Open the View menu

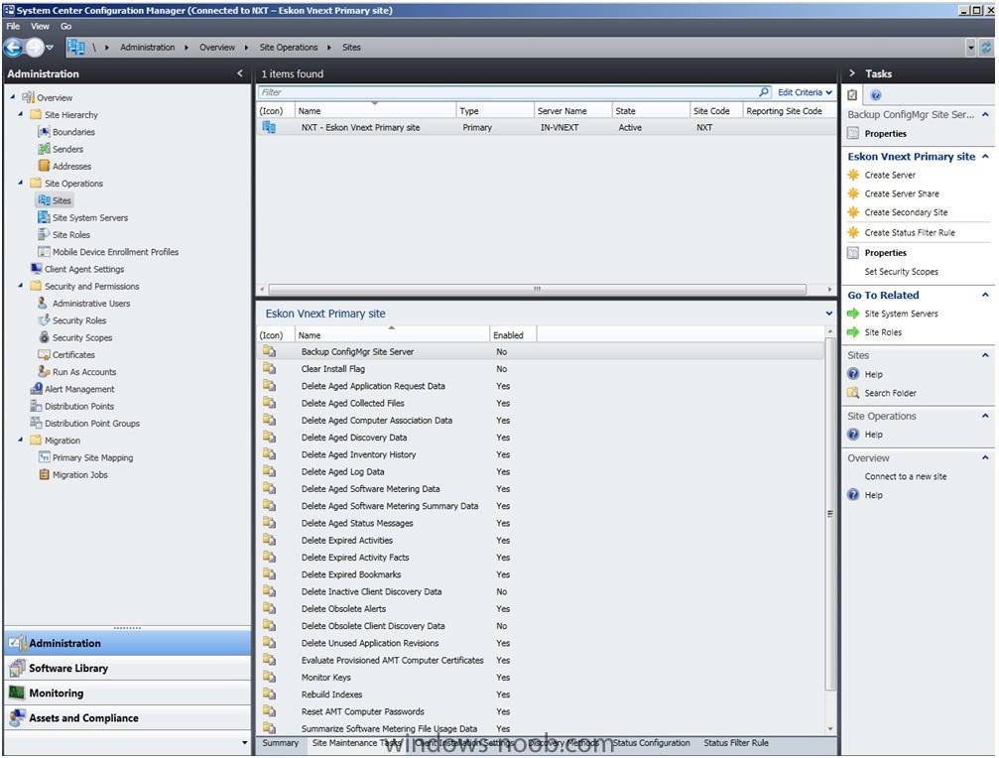pos(40,27)
